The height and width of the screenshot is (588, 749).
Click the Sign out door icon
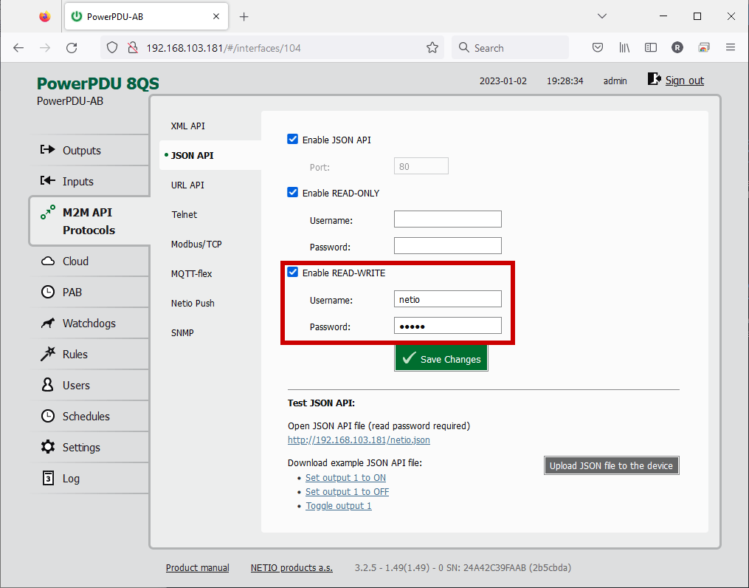[654, 79]
